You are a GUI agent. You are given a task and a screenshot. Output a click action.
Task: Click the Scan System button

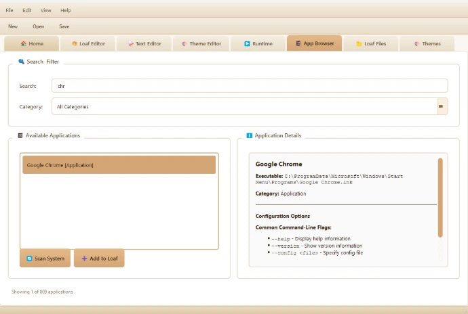coord(45,259)
